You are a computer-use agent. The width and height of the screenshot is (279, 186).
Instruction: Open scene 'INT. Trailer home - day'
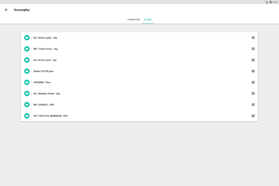tap(139, 49)
